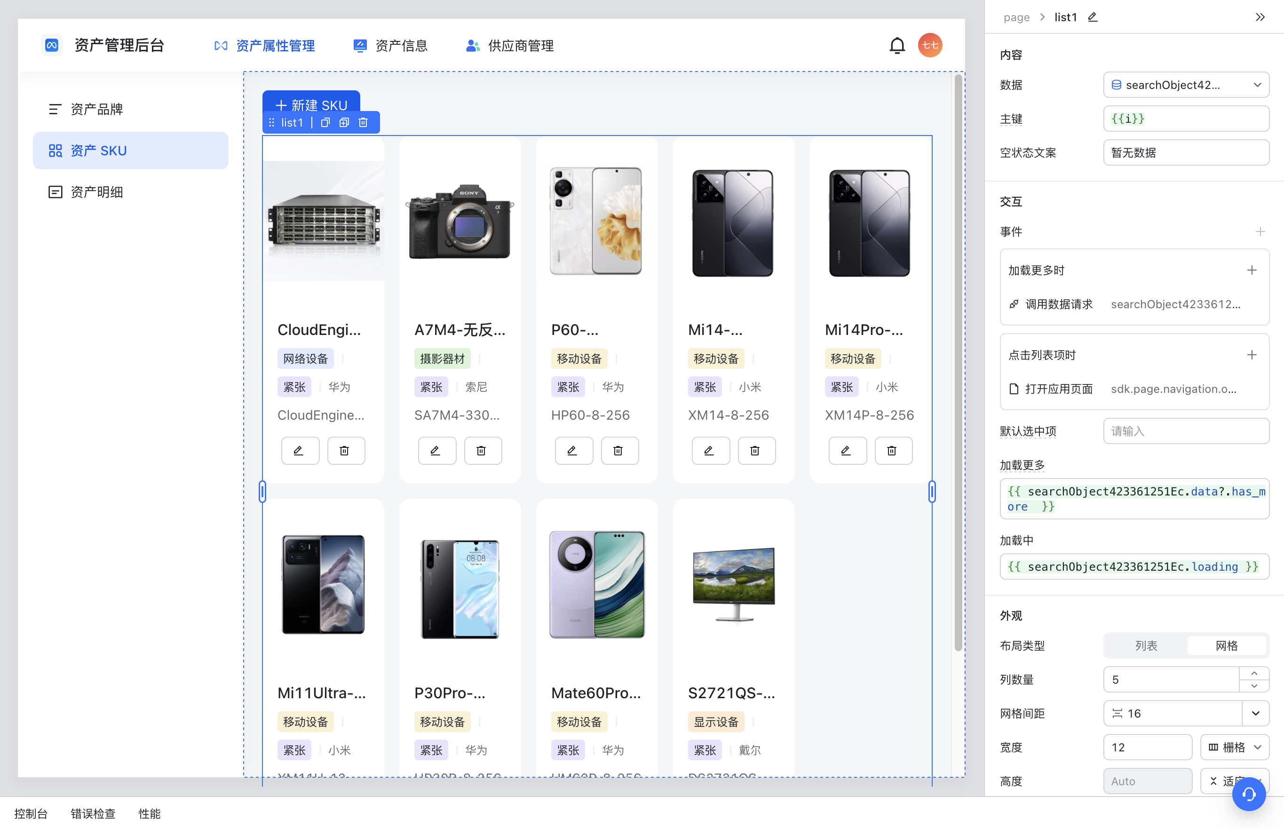Image resolution: width=1284 pixels, height=829 pixels.
Task: Collapse the right properties panel
Action: (1260, 17)
